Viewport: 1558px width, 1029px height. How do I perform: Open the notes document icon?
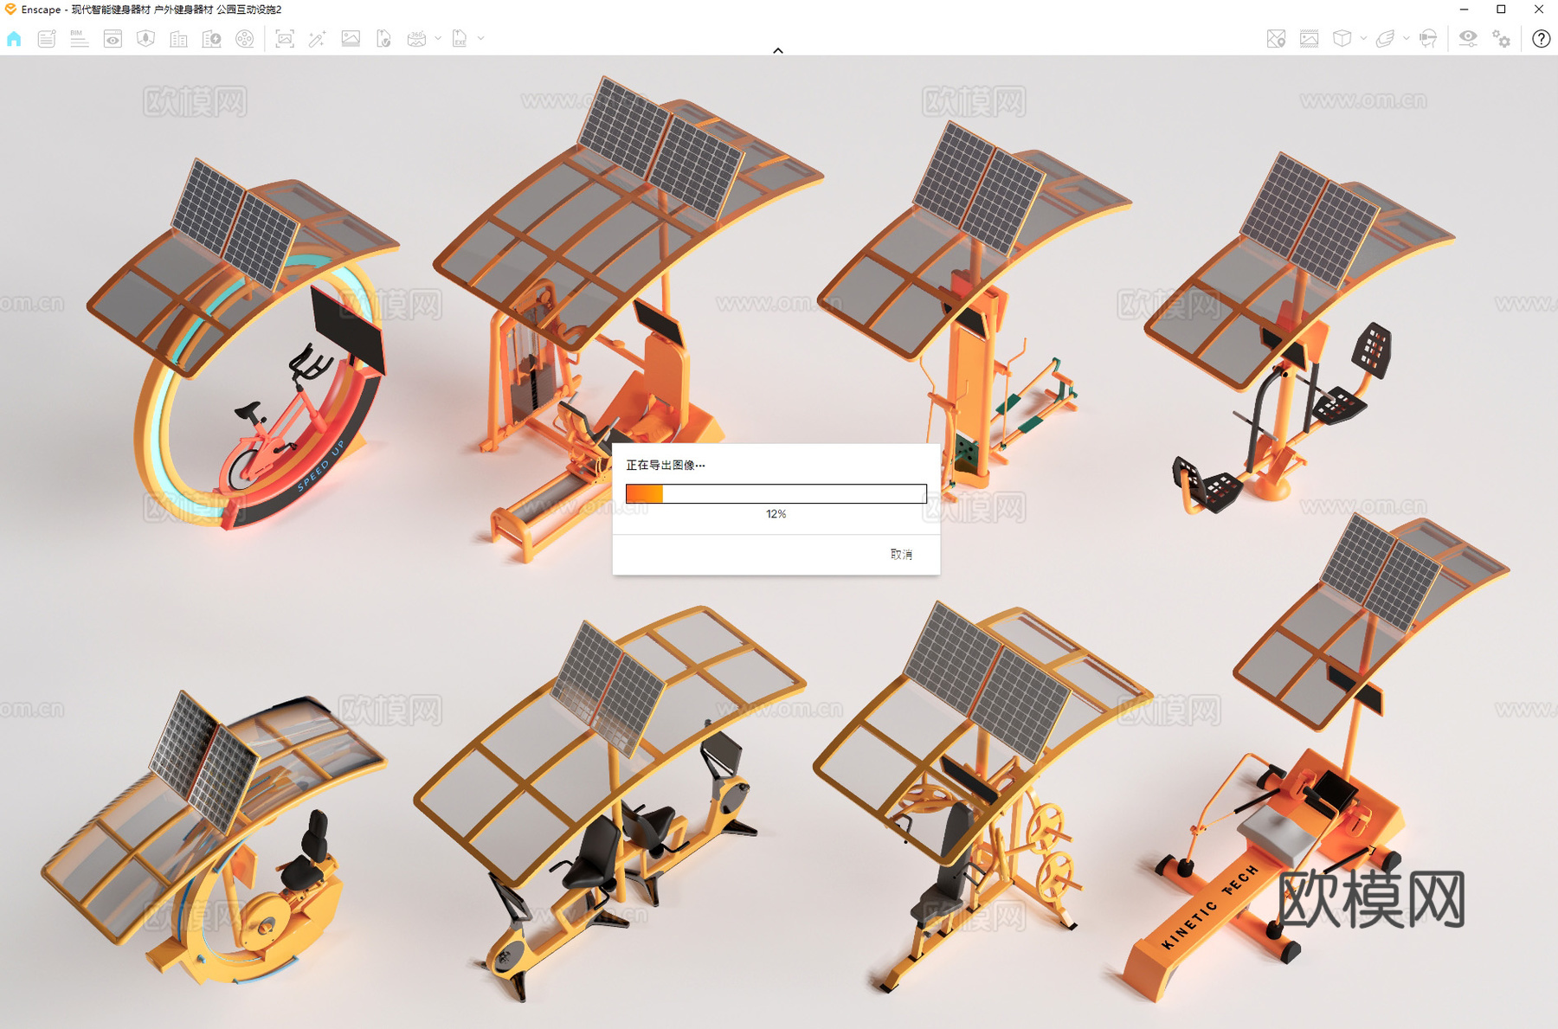click(47, 39)
